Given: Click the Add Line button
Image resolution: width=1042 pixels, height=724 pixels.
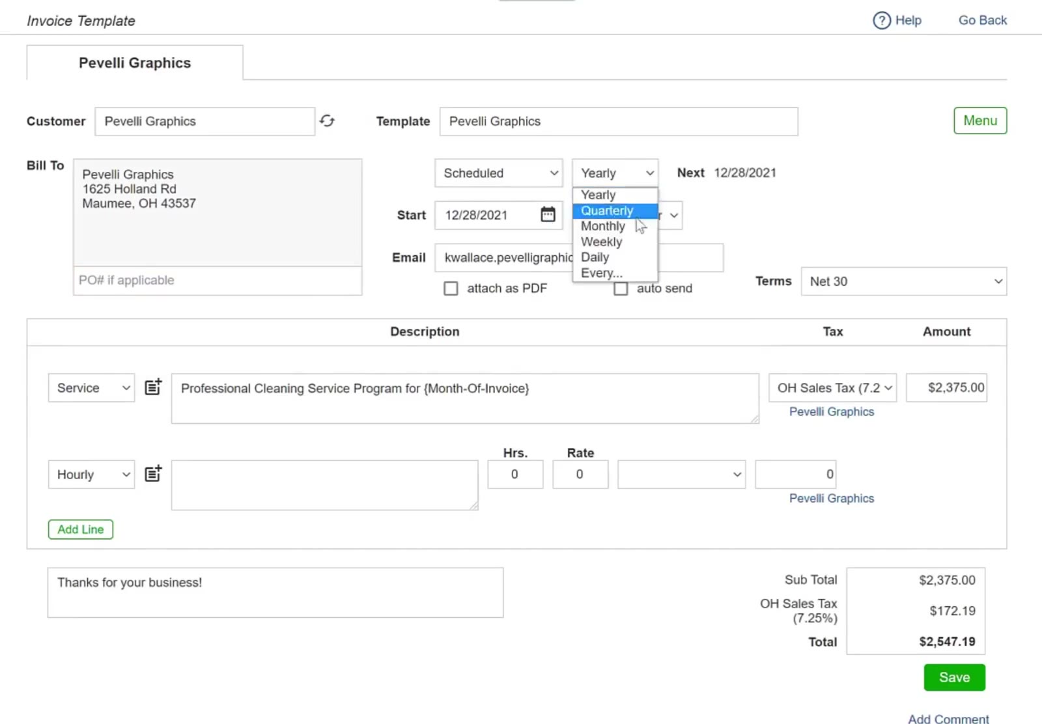Looking at the screenshot, I should [x=81, y=529].
